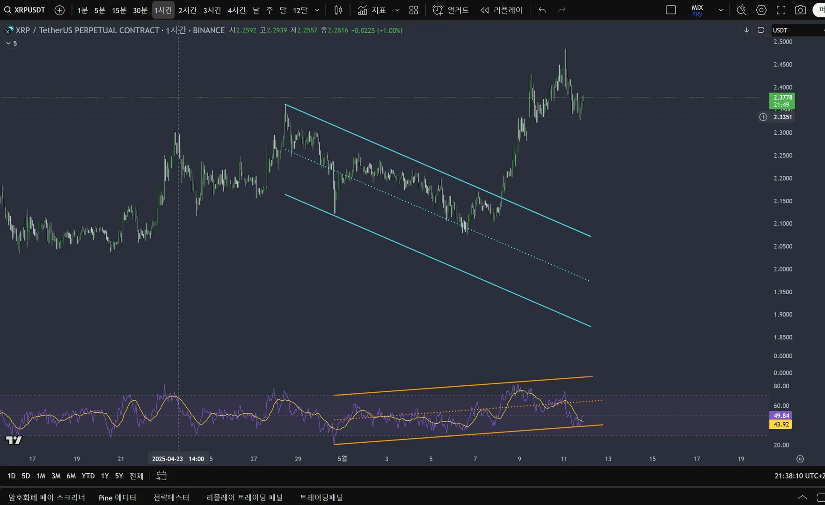Set date range to 1D

[12, 476]
